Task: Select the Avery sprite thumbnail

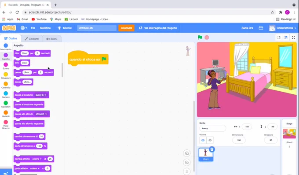Action: tap(206, 155)
